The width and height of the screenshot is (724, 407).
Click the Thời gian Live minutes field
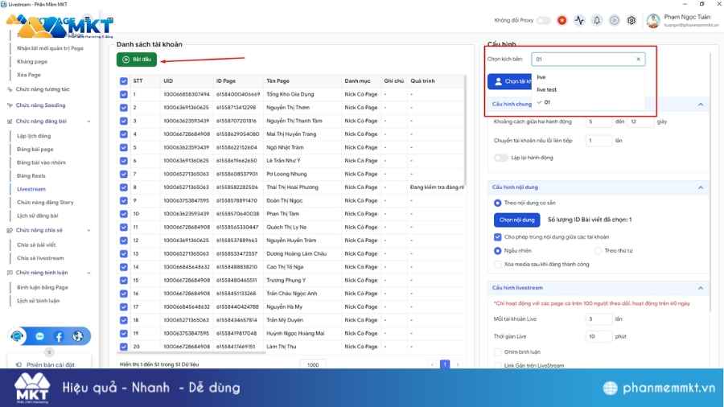(599, 336)
